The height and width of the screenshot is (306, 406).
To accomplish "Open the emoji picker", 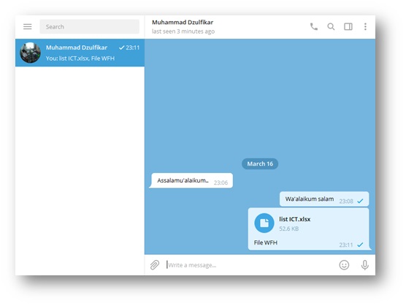I will [344, 265].
